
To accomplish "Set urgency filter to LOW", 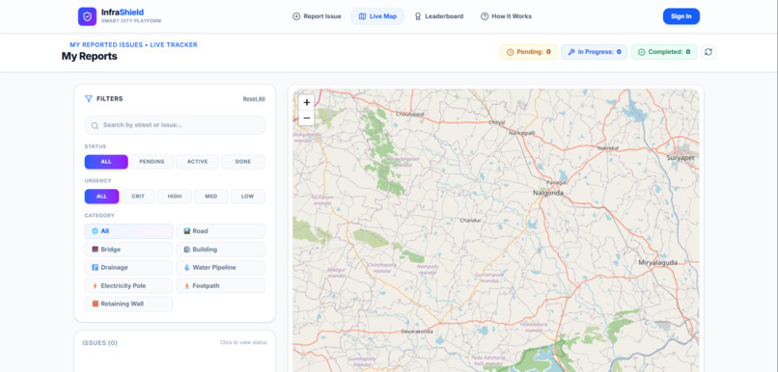I will point(248,197).
